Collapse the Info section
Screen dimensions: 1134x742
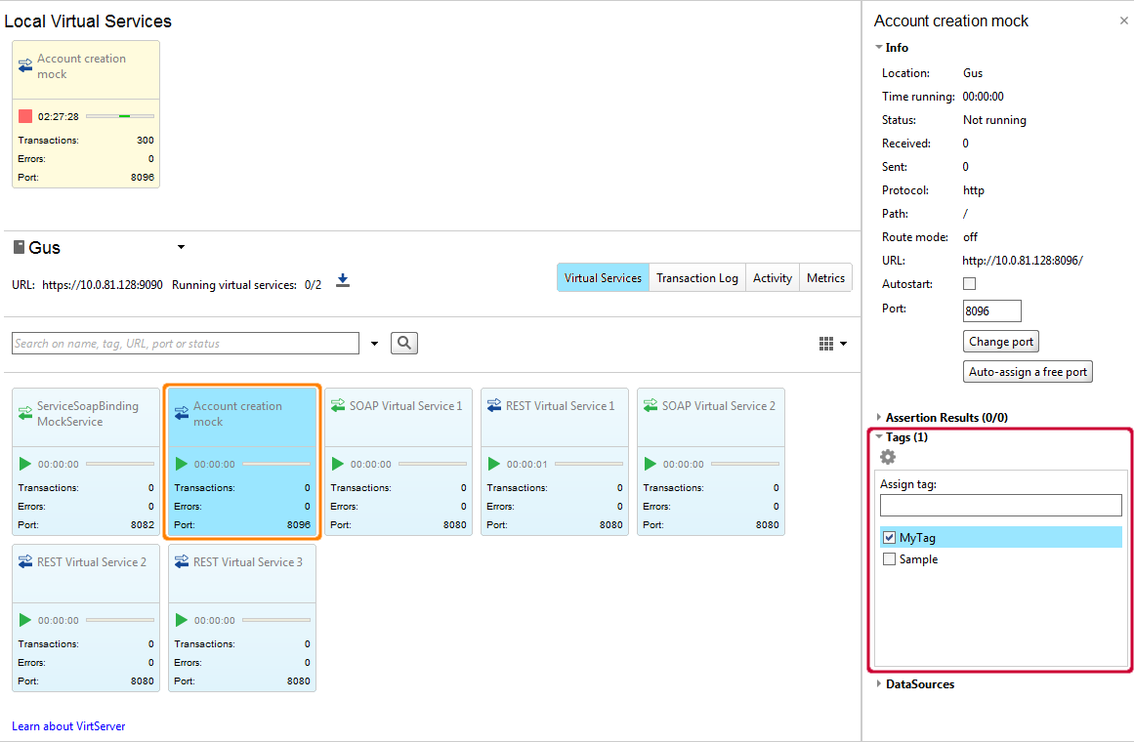tap(878, 47)
